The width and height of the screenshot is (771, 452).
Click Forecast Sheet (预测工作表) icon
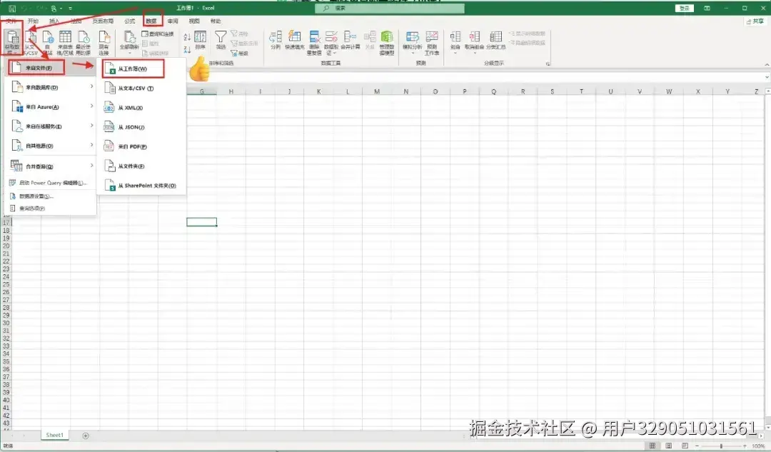coord(432,43)
